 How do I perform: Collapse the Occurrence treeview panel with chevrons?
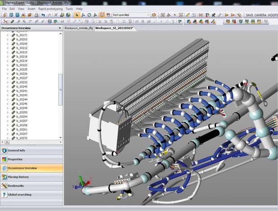[60, 28]
